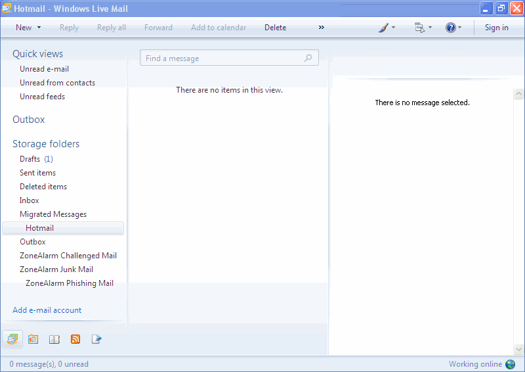Screen dimensions: 525x372
Task: Click the New toolbar button
Action: click(24, 28)
